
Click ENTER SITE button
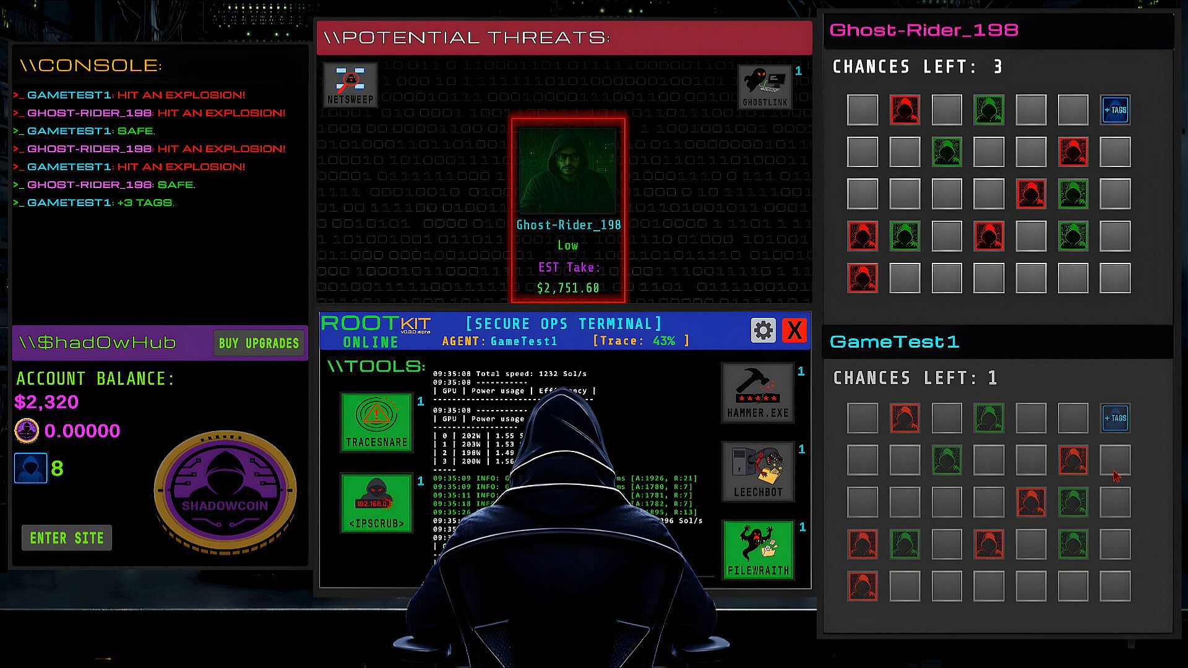[x=67, y=538]
